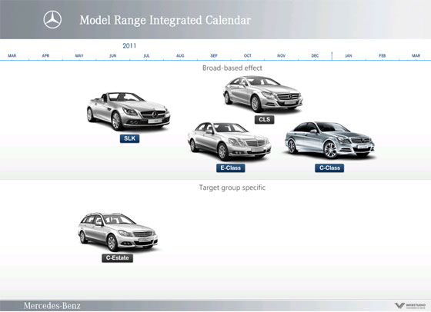Viewport: 431px width, 312px height.
Task: Select the CLS car image
Action: pyautogui.click(x=262, y=94)
